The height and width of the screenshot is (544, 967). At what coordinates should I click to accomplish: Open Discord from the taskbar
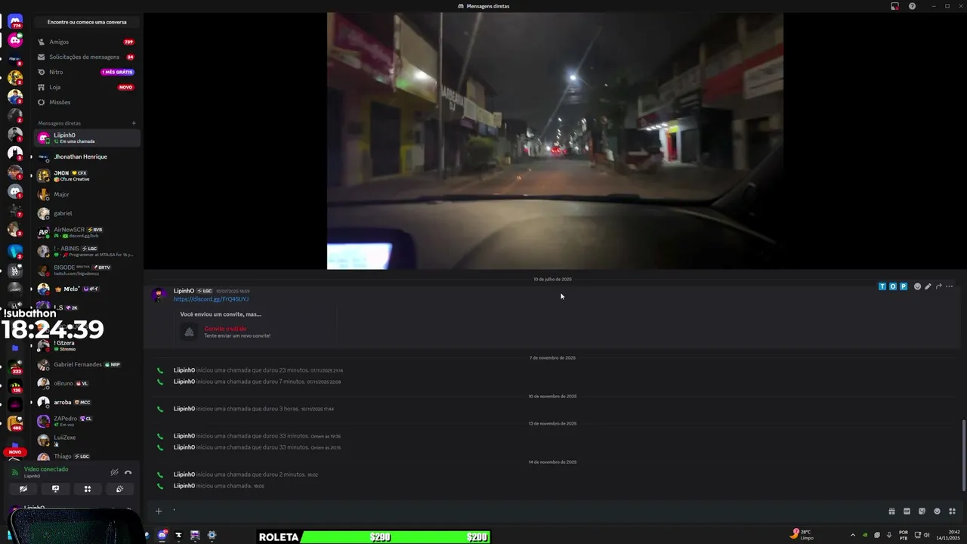tap(162, 536)
